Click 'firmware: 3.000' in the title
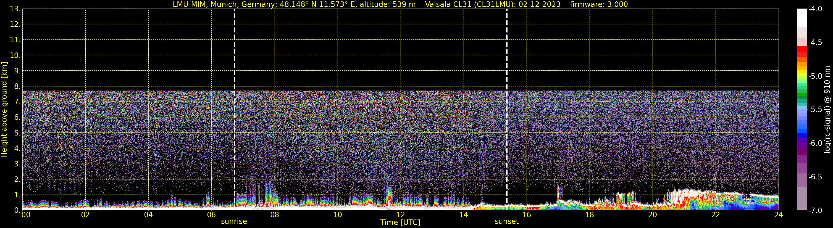Image resolution: width=833 pixels, height=228 pixels. coord(599,4)
